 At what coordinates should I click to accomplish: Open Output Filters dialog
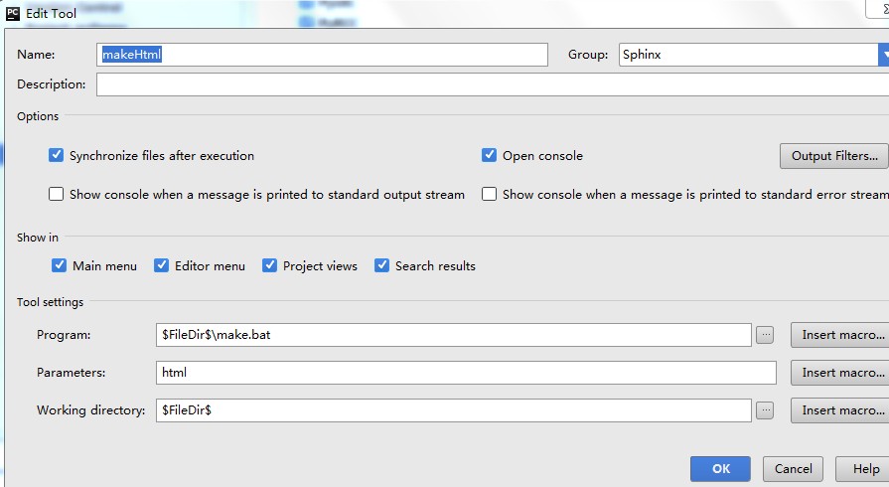834,155
